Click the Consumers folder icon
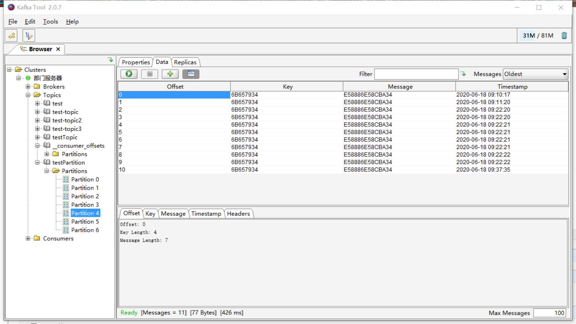This screenshot has width=576, height=324. click(x=37, y=238)
